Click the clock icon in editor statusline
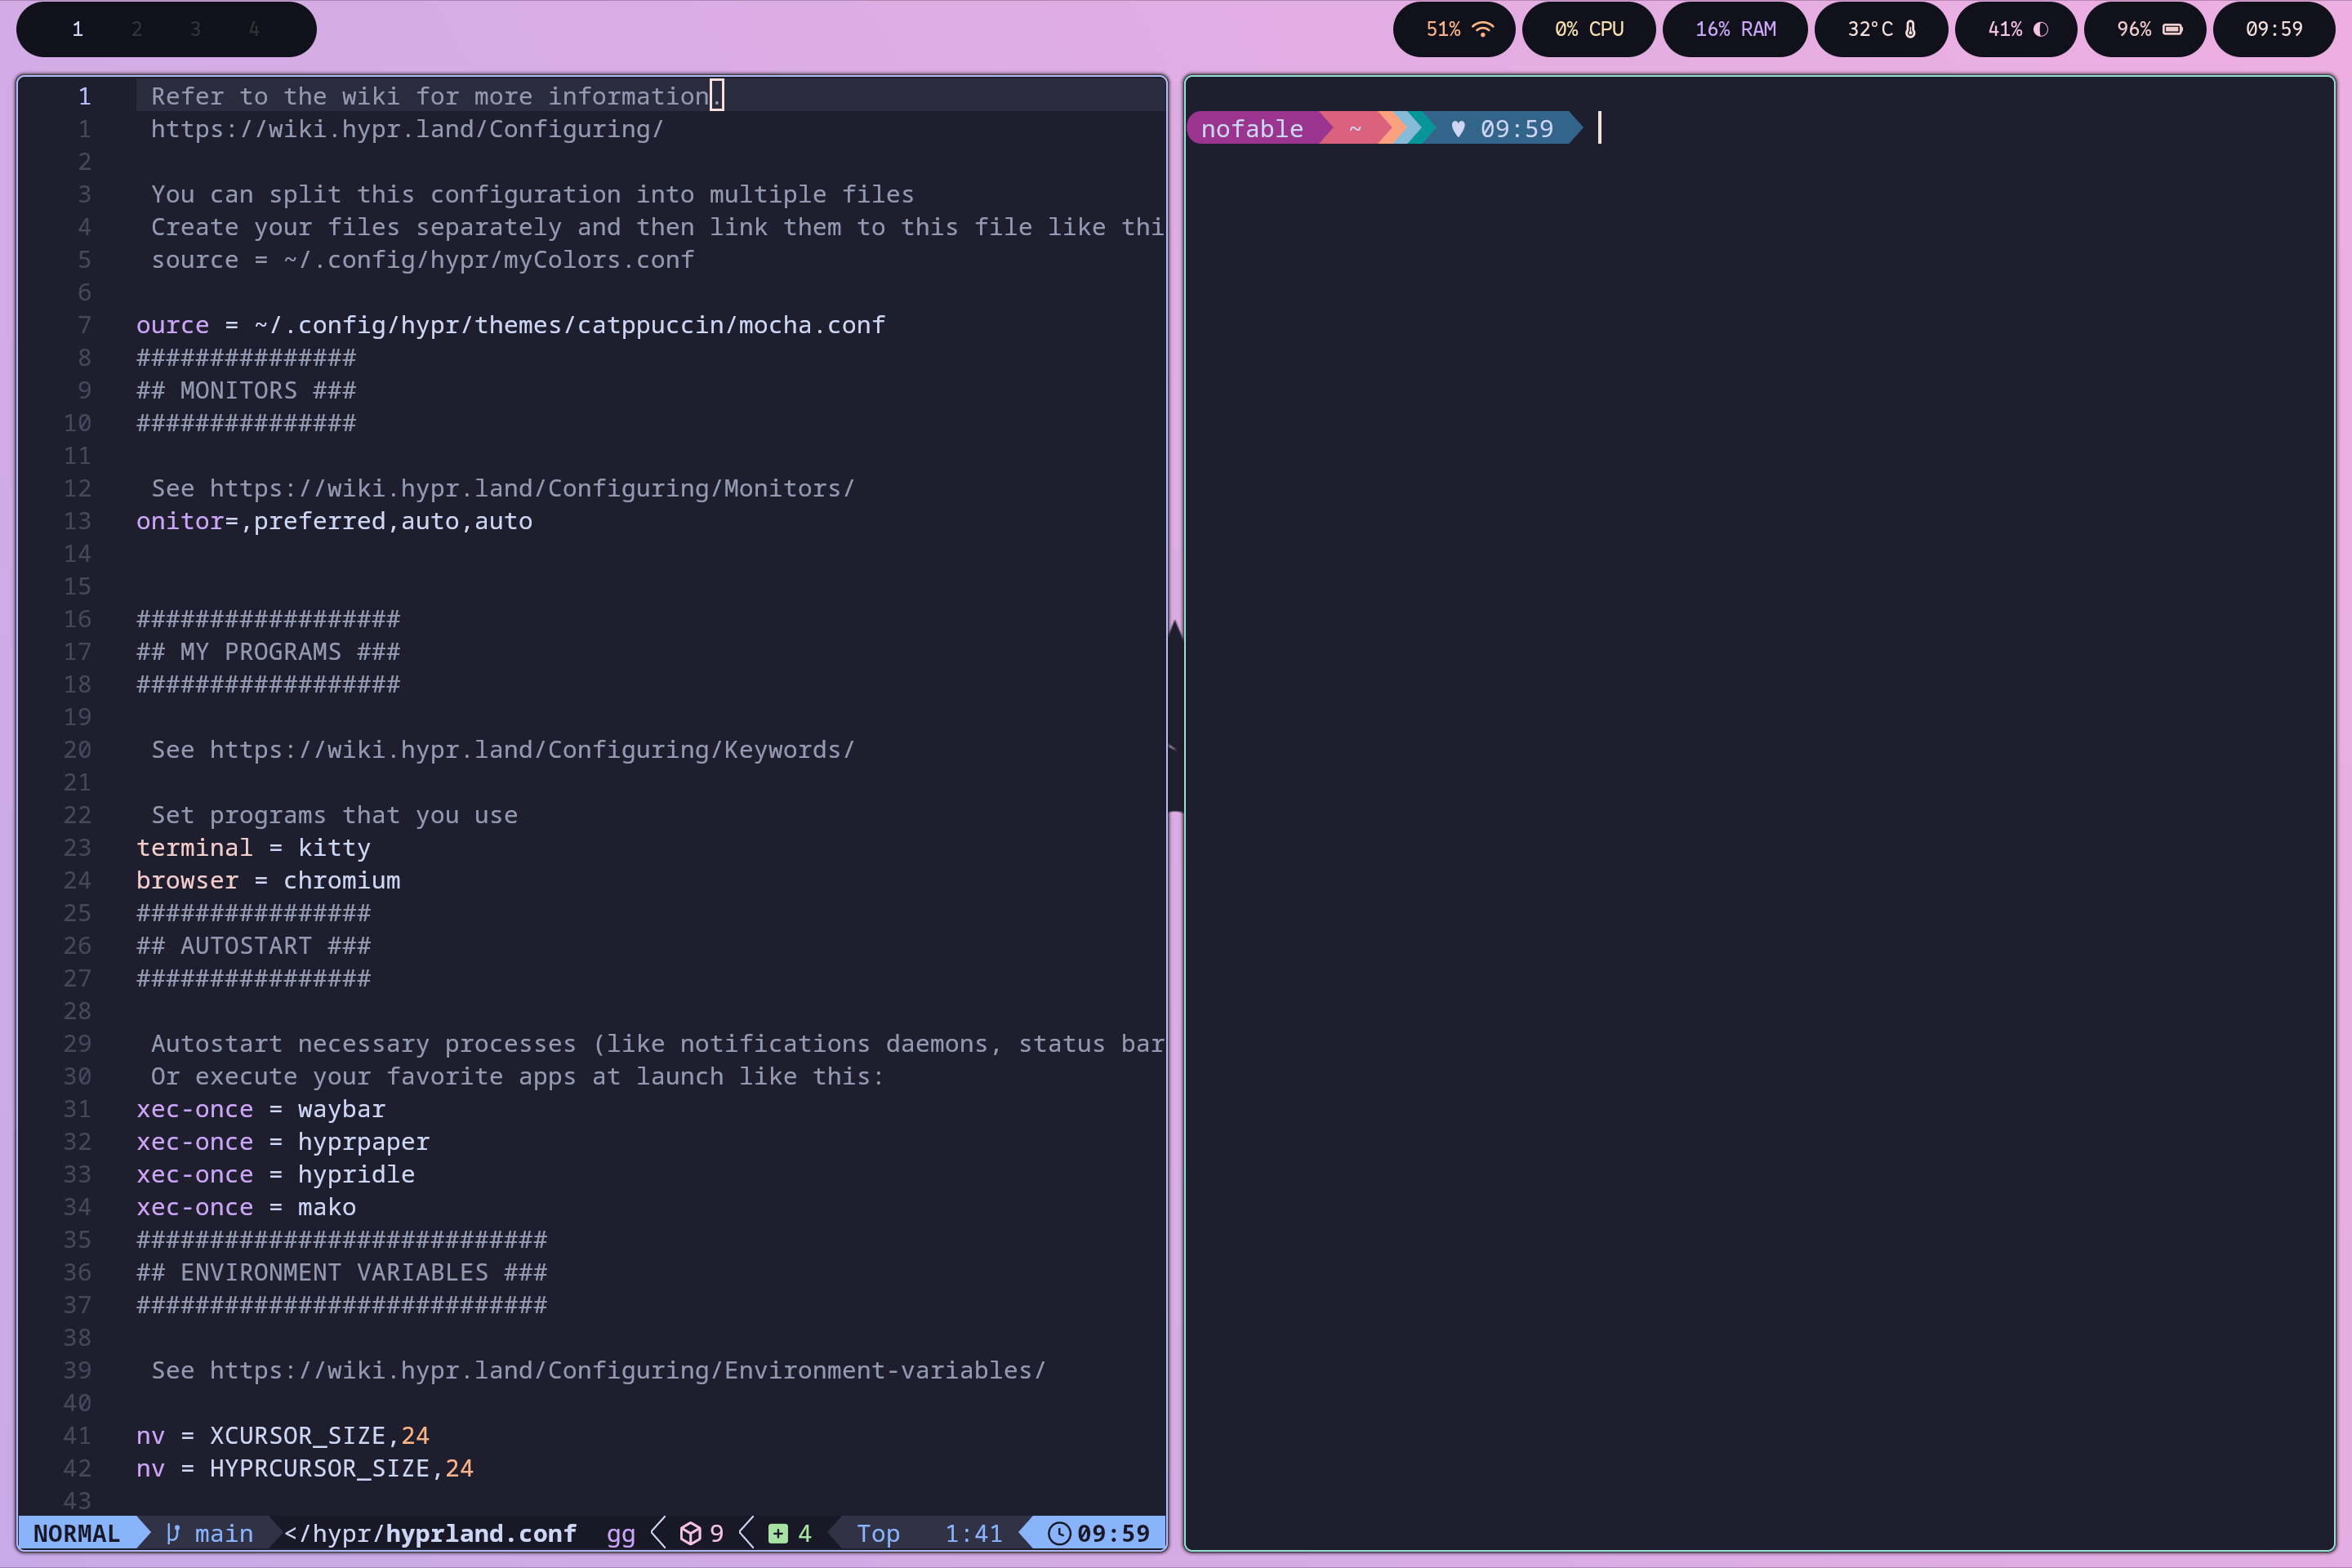The width and height of the screenshot is (2352, 1568). [x=1059, y=1533]
